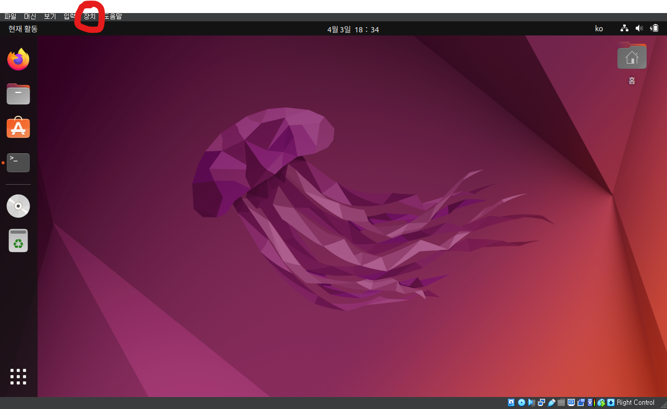
Task: Click the Right Control host key label
Action: click(x=635, y=403)
